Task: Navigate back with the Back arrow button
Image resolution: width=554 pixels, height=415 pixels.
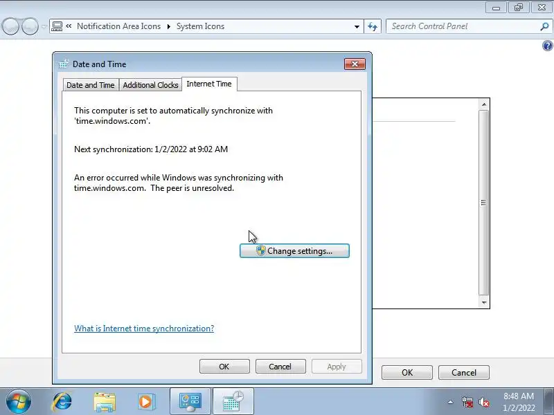Action: 10,26
